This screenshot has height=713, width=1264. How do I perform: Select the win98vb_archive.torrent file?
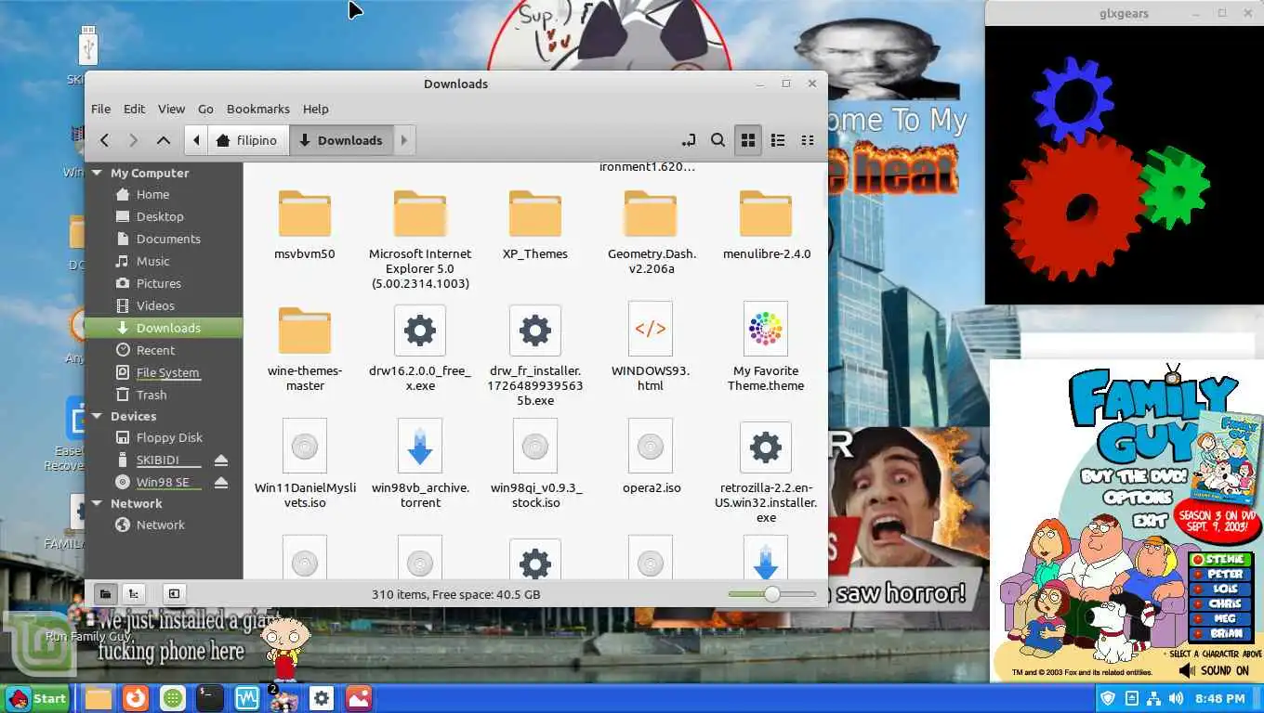point(420,462)
